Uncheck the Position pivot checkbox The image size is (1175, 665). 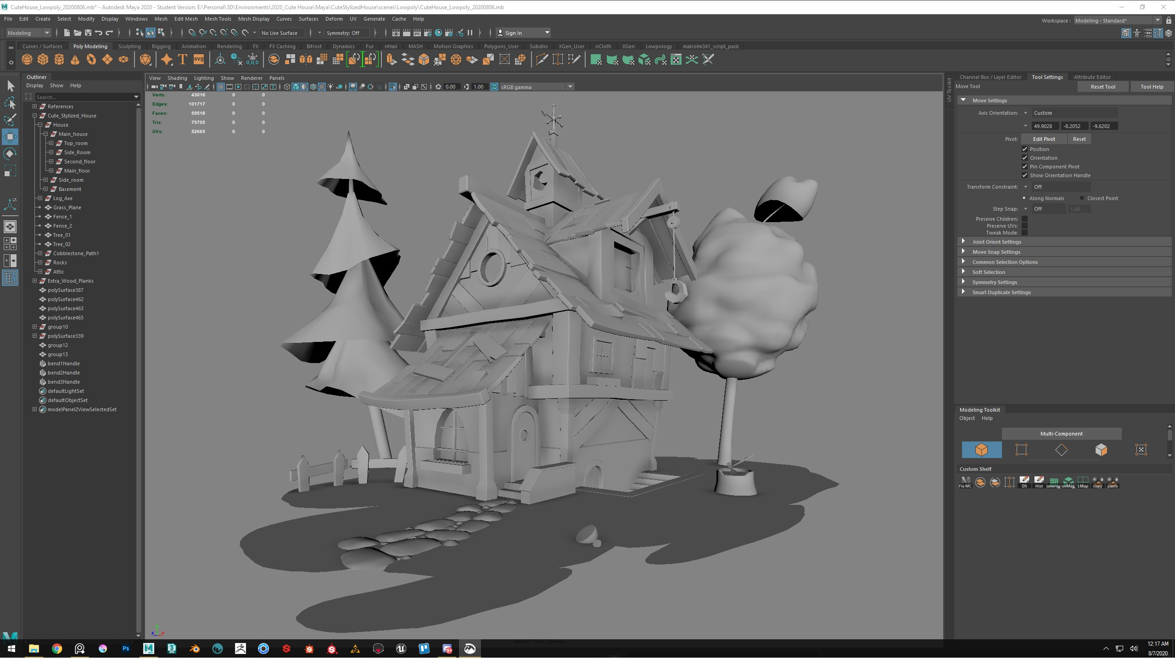pyautogui.click(x=1024, y=149)
